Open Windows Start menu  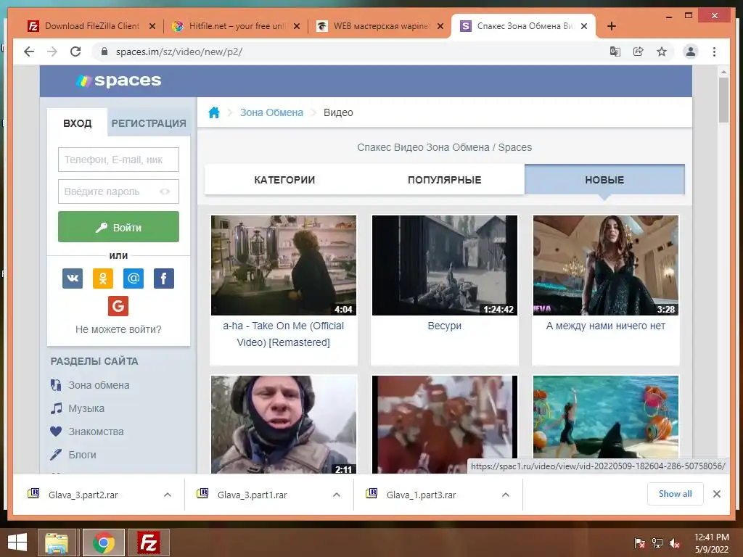point(17,542)
